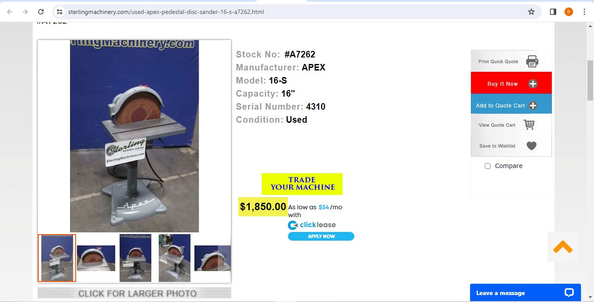Click the Click For Larger Photo bar
Image resolution: width=594 pixels, height=302 pixels.
[x=134, y=293]
